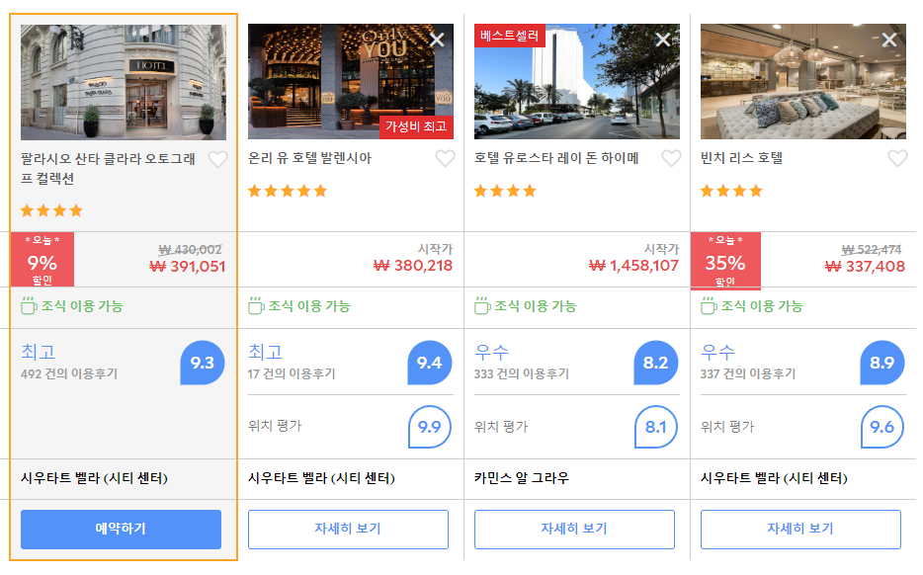923x575 pixels.
Task: Click 17 건의 이용후기 reviews text
Action: pyautogui.click(x=292, y=373)
